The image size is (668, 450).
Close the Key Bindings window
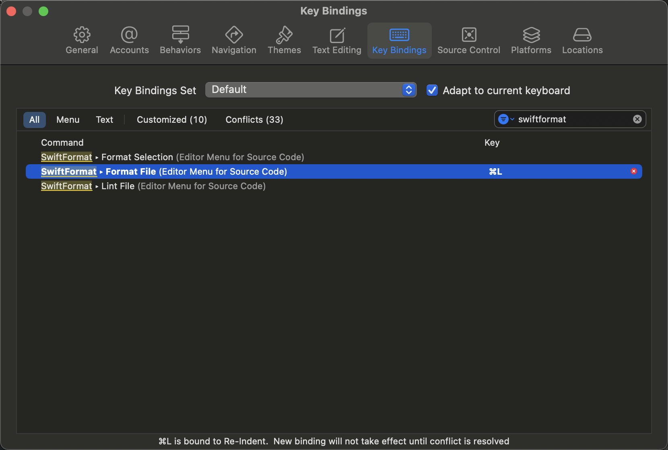coord(11,11)
